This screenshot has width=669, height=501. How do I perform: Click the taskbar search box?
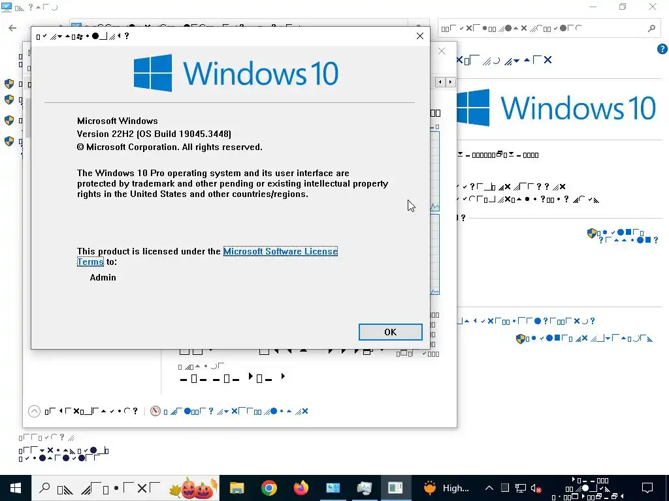tap(125, 488)
